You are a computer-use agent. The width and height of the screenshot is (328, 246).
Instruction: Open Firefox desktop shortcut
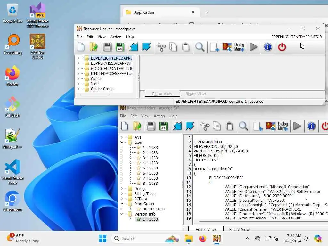(x=12, y=76)
